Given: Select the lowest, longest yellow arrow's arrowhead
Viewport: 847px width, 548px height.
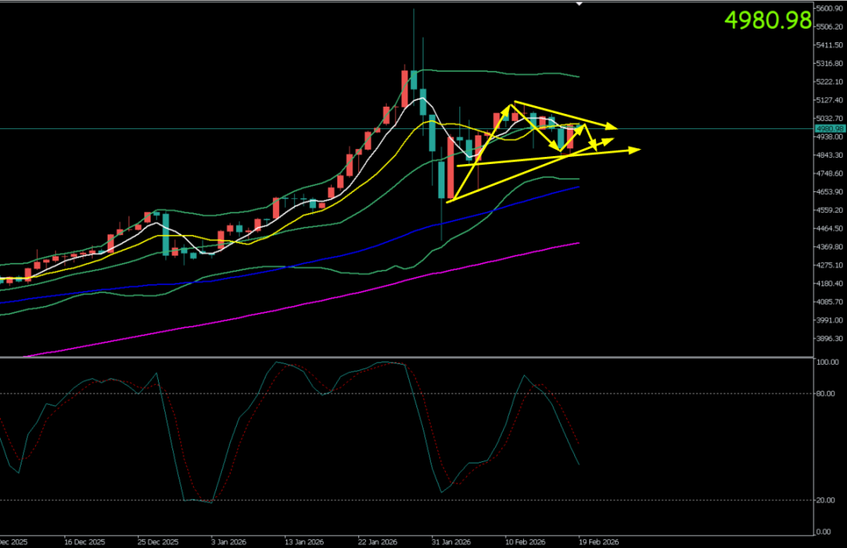Looking at the screenshot, I should pos(636,150).
